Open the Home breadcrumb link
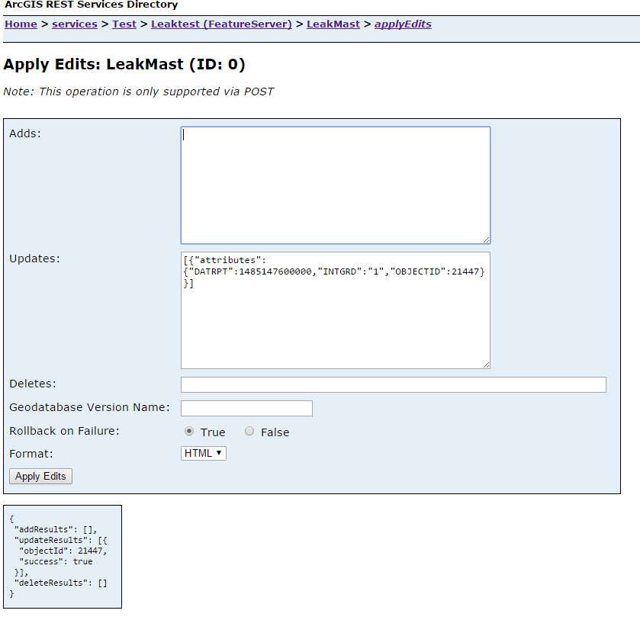640x620 pixels. (21, 24)
